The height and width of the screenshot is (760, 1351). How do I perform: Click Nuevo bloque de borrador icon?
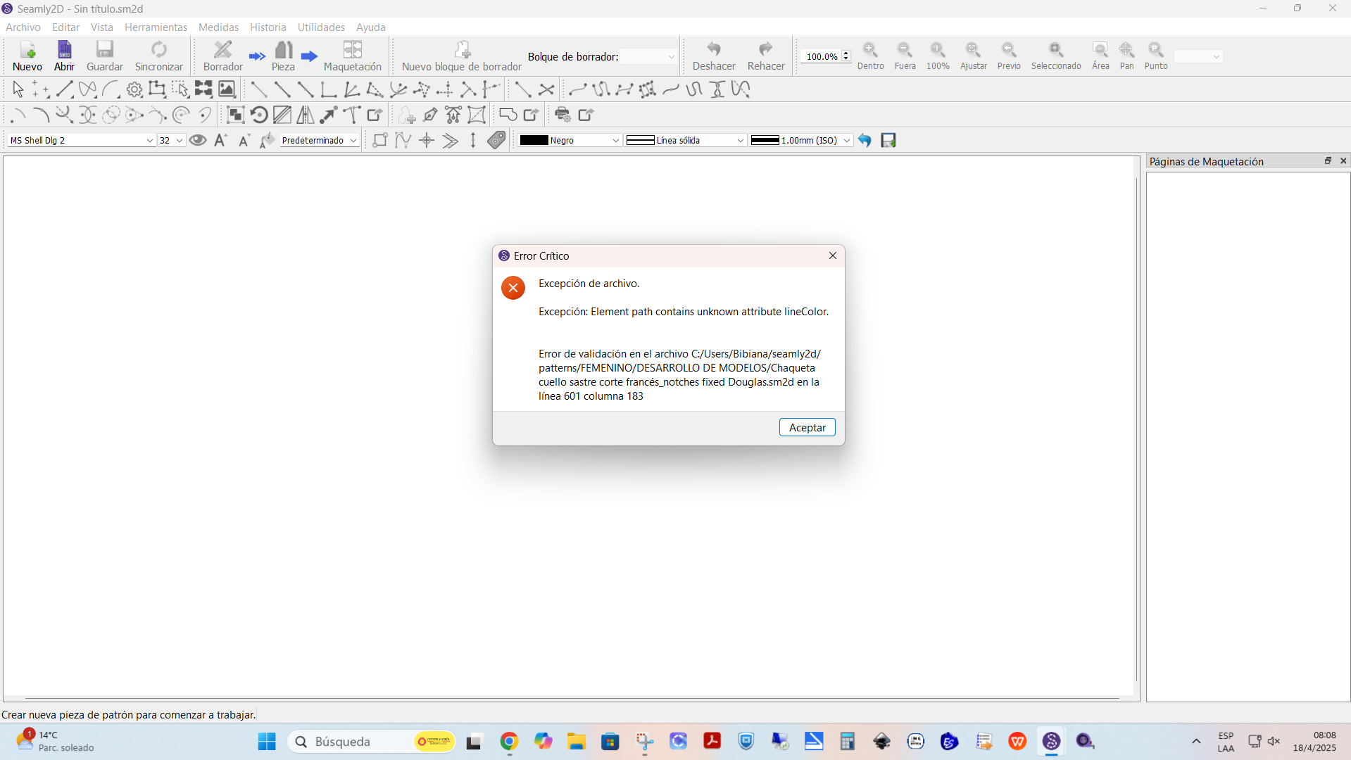tap(462, 56)
